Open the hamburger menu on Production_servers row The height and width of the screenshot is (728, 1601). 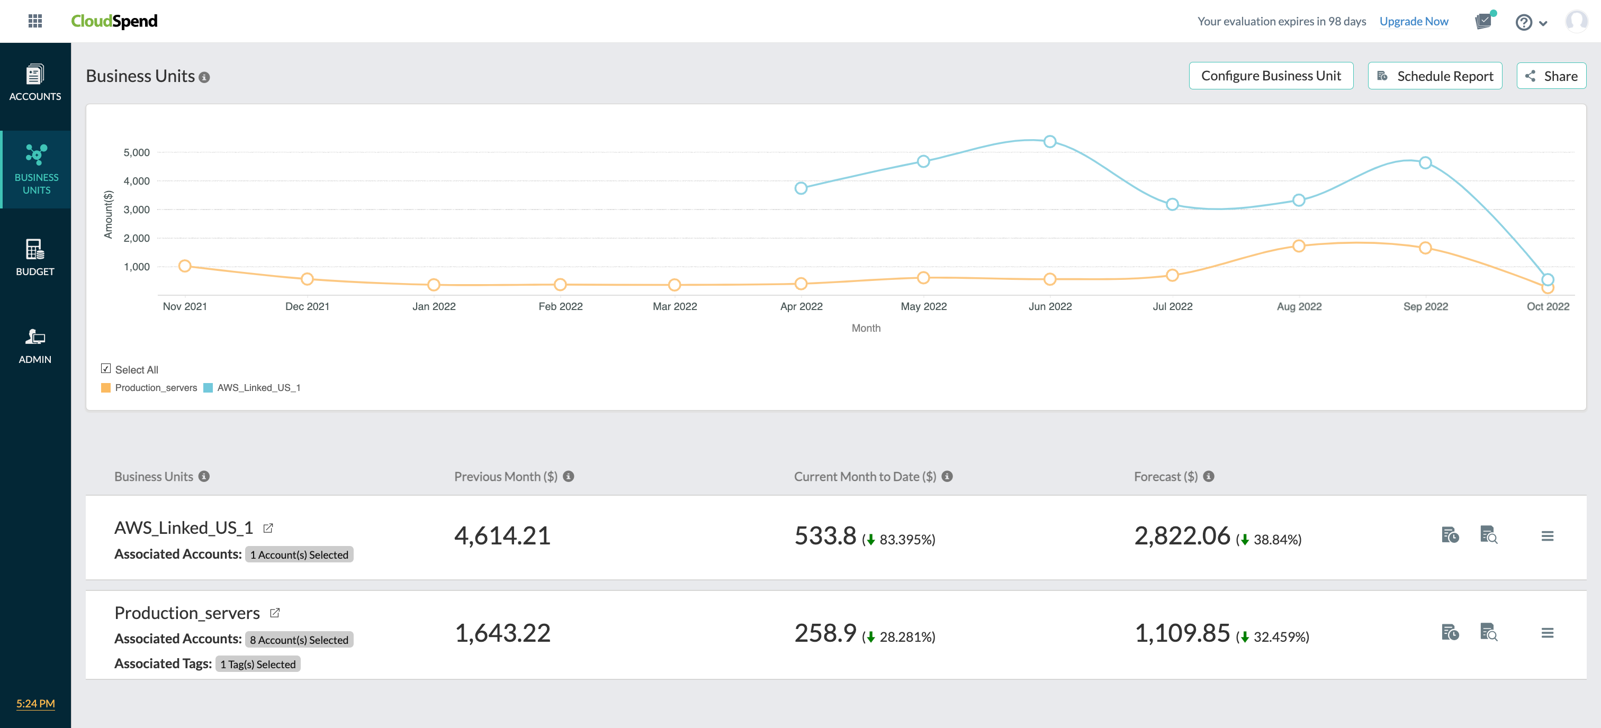tap(1548, 633)
